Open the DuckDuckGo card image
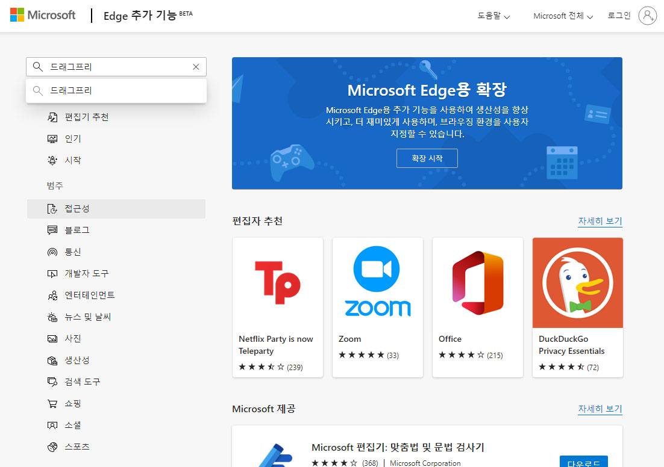 click(578, 283)
